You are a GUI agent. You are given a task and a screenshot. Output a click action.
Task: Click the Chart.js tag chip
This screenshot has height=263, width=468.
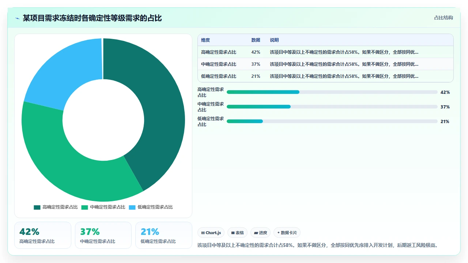pyautogui.click(x=211, y=233)
